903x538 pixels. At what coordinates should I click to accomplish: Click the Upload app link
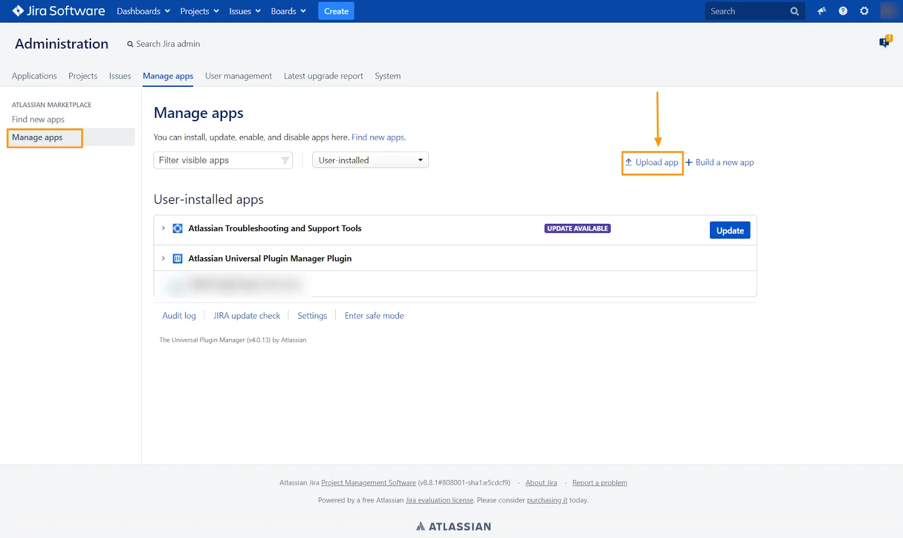652,162
